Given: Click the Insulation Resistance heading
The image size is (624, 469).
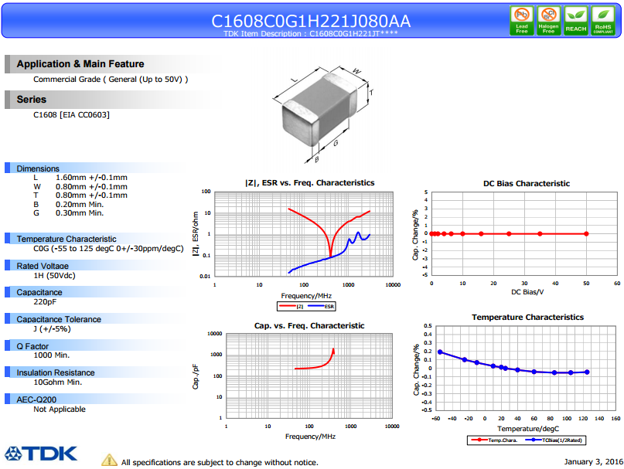Looking at the screenshot, I should 56,372.
